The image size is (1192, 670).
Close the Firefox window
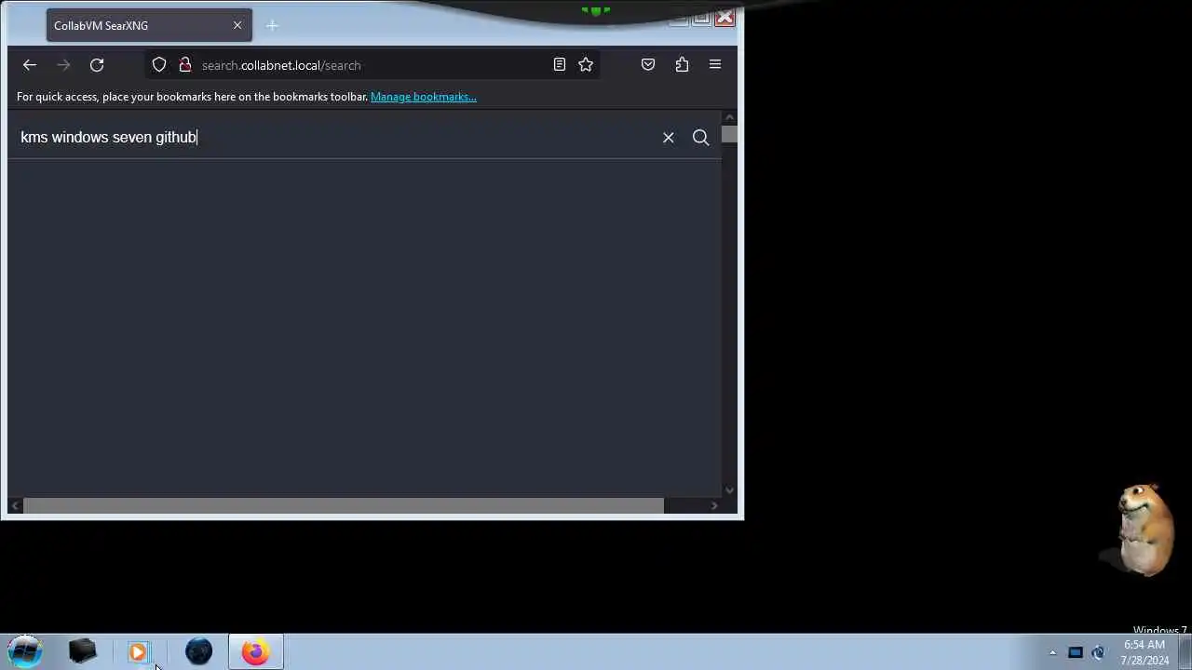coord(725,17)
